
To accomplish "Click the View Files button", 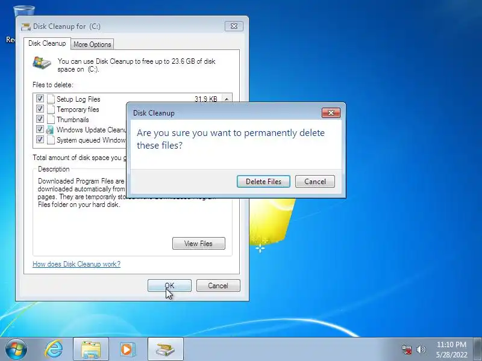I will (199, 244).
